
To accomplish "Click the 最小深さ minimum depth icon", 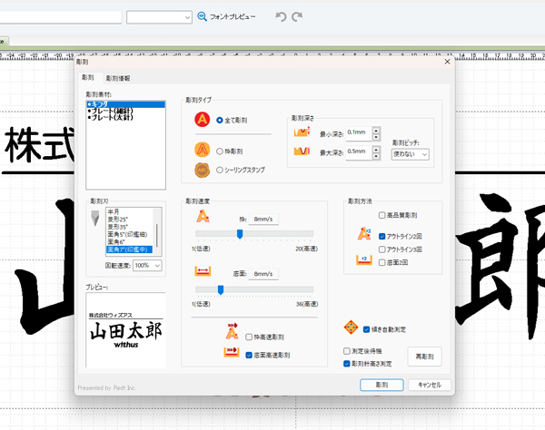I will (302, 132).
